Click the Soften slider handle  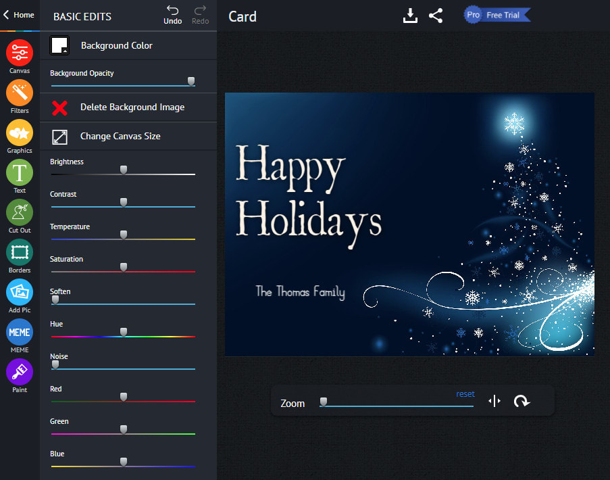[55, 299]
